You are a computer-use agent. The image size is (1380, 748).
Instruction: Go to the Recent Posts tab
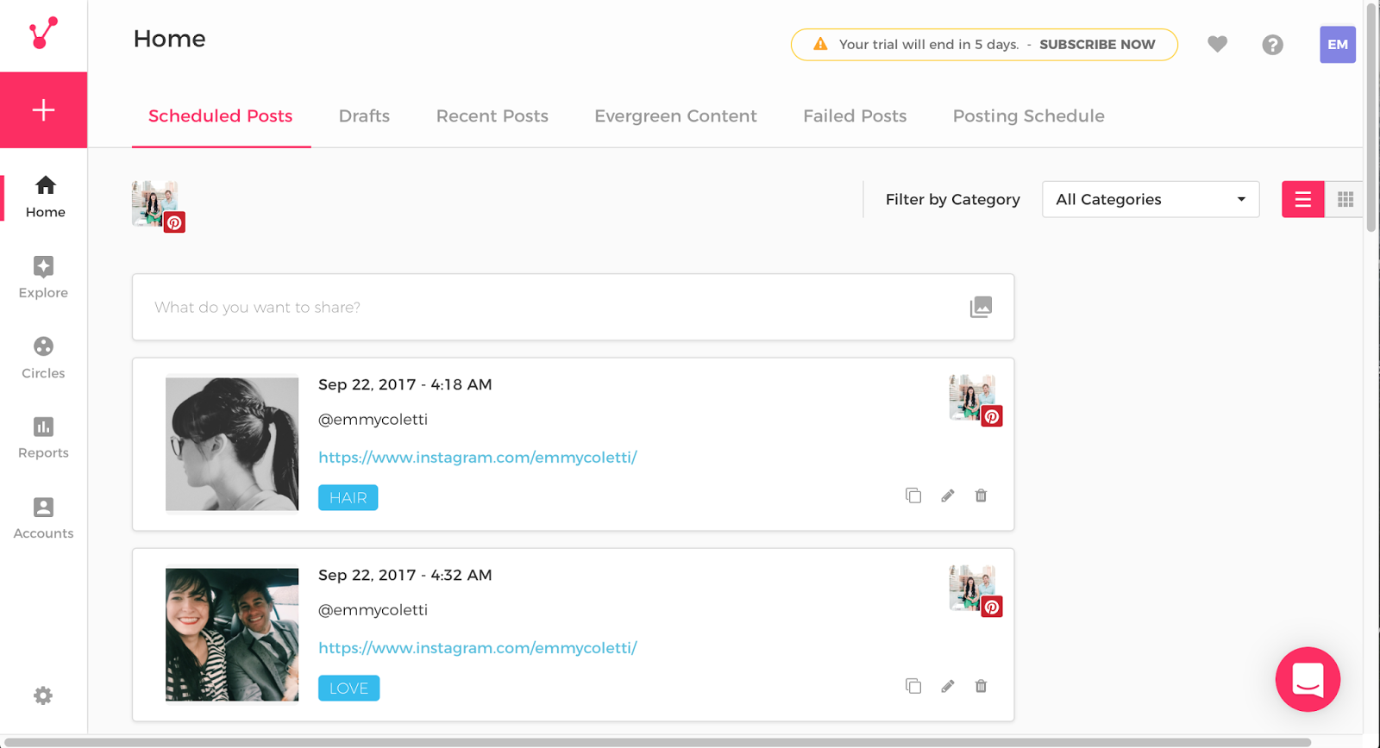[x=492, y=116]
